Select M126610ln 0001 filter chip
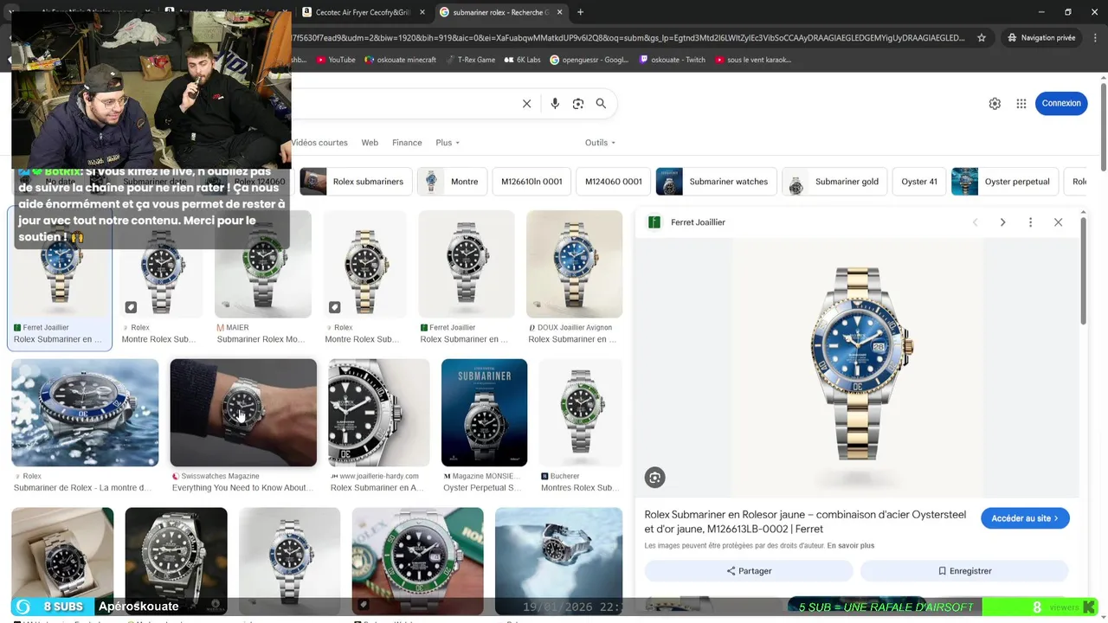The height and width of the screenshot is (623, 1108). (x=531, y=182)
